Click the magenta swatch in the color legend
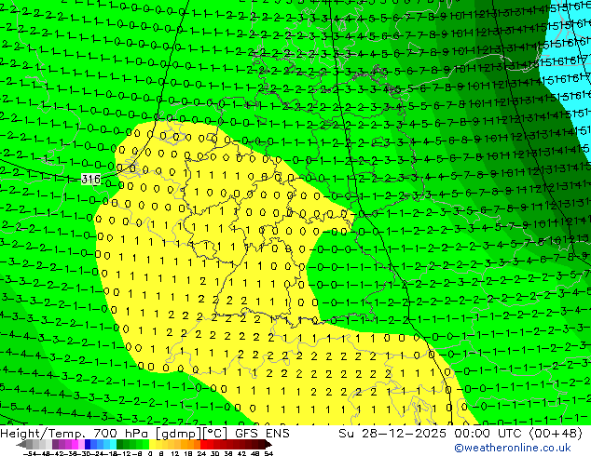 click(x=75, y=444)
